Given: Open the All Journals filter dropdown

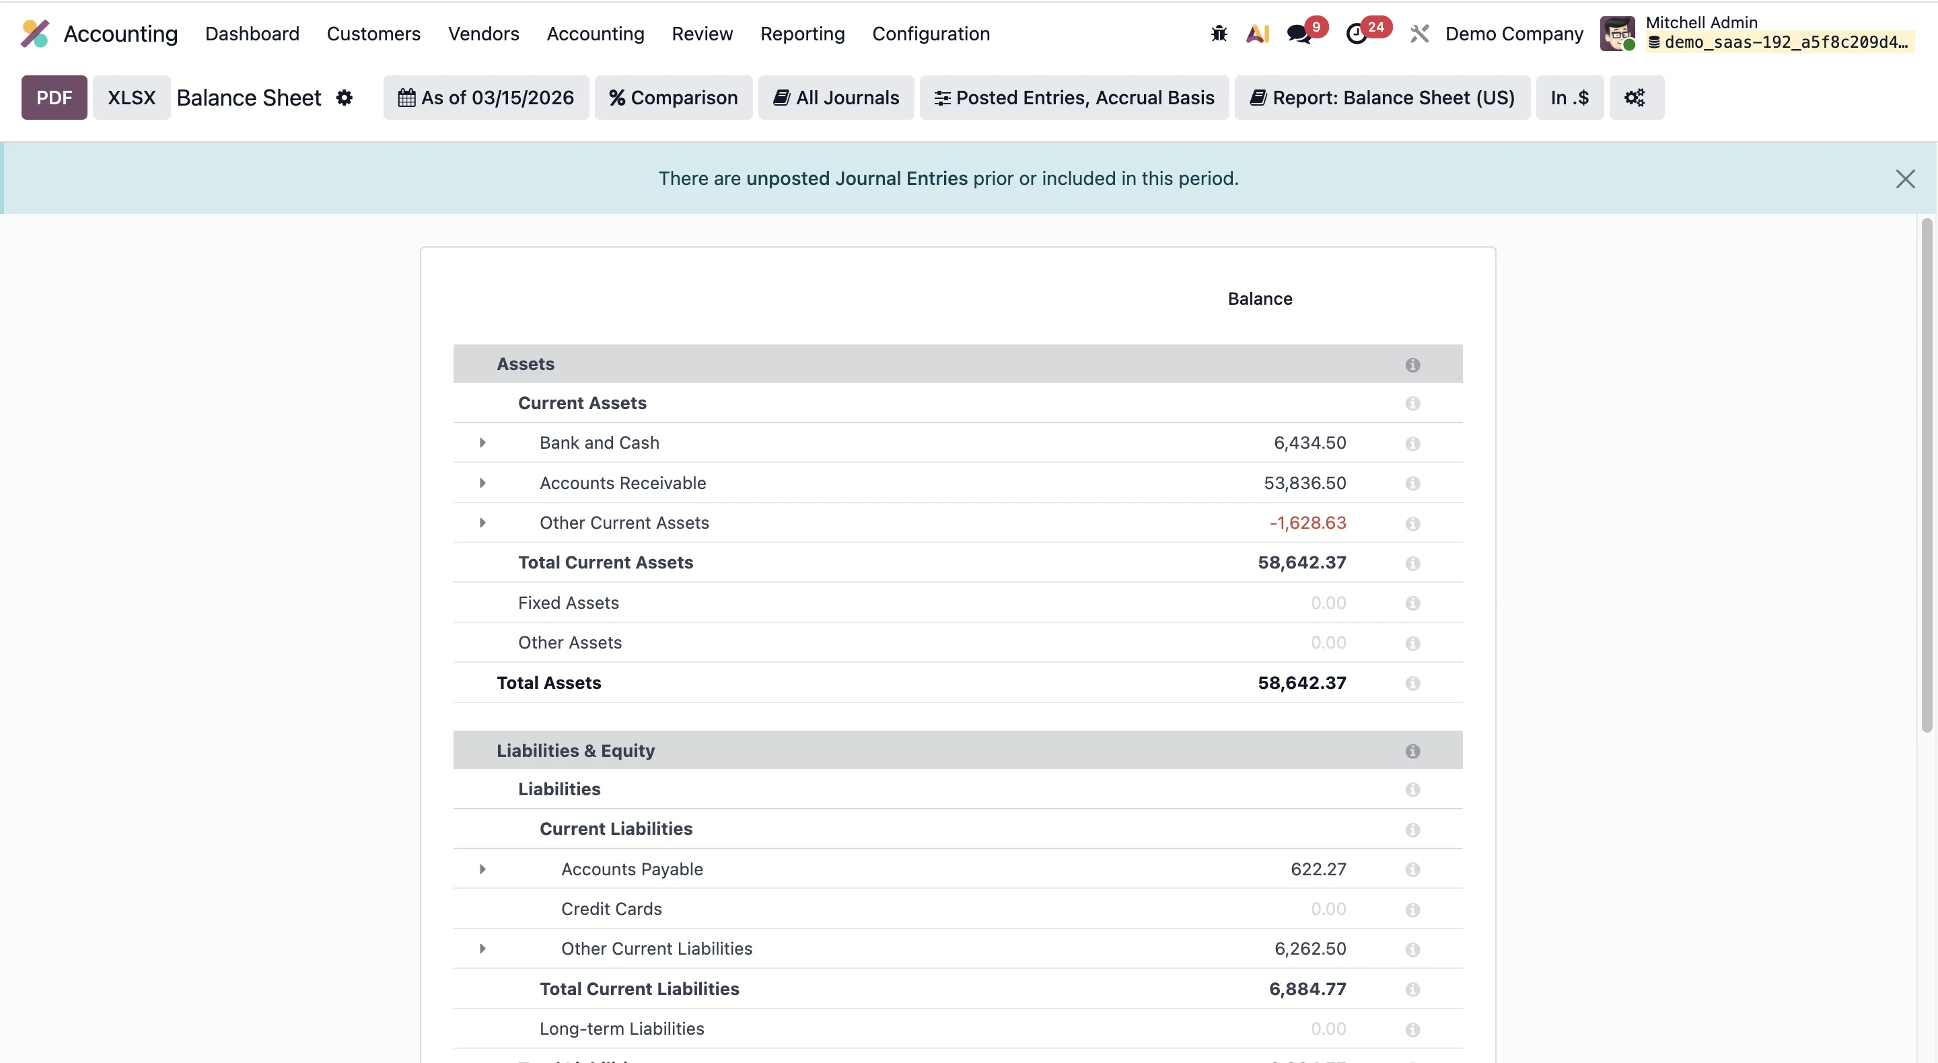Looking at the screenshot, I should tap(836, 98).
